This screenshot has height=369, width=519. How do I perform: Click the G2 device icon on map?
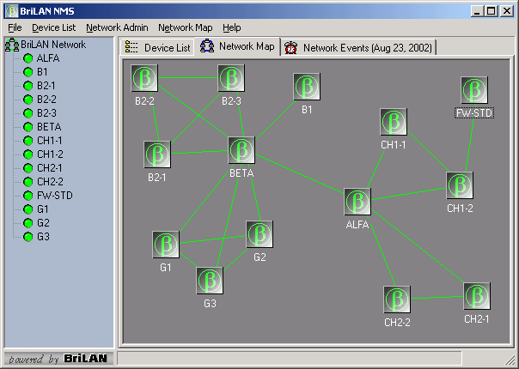pyautogui.click(x=259, y=234)
